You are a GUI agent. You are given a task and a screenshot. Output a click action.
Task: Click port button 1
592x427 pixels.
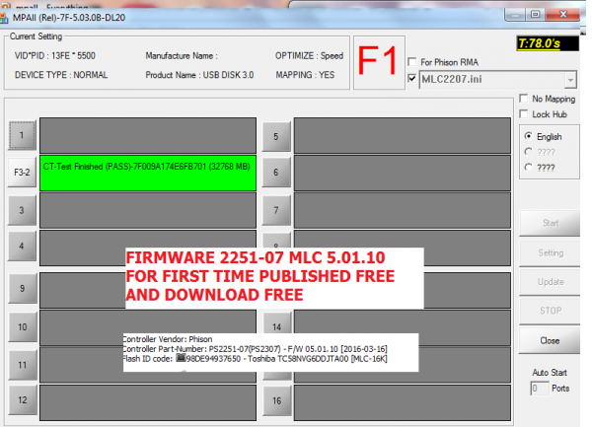coord(22,135)
